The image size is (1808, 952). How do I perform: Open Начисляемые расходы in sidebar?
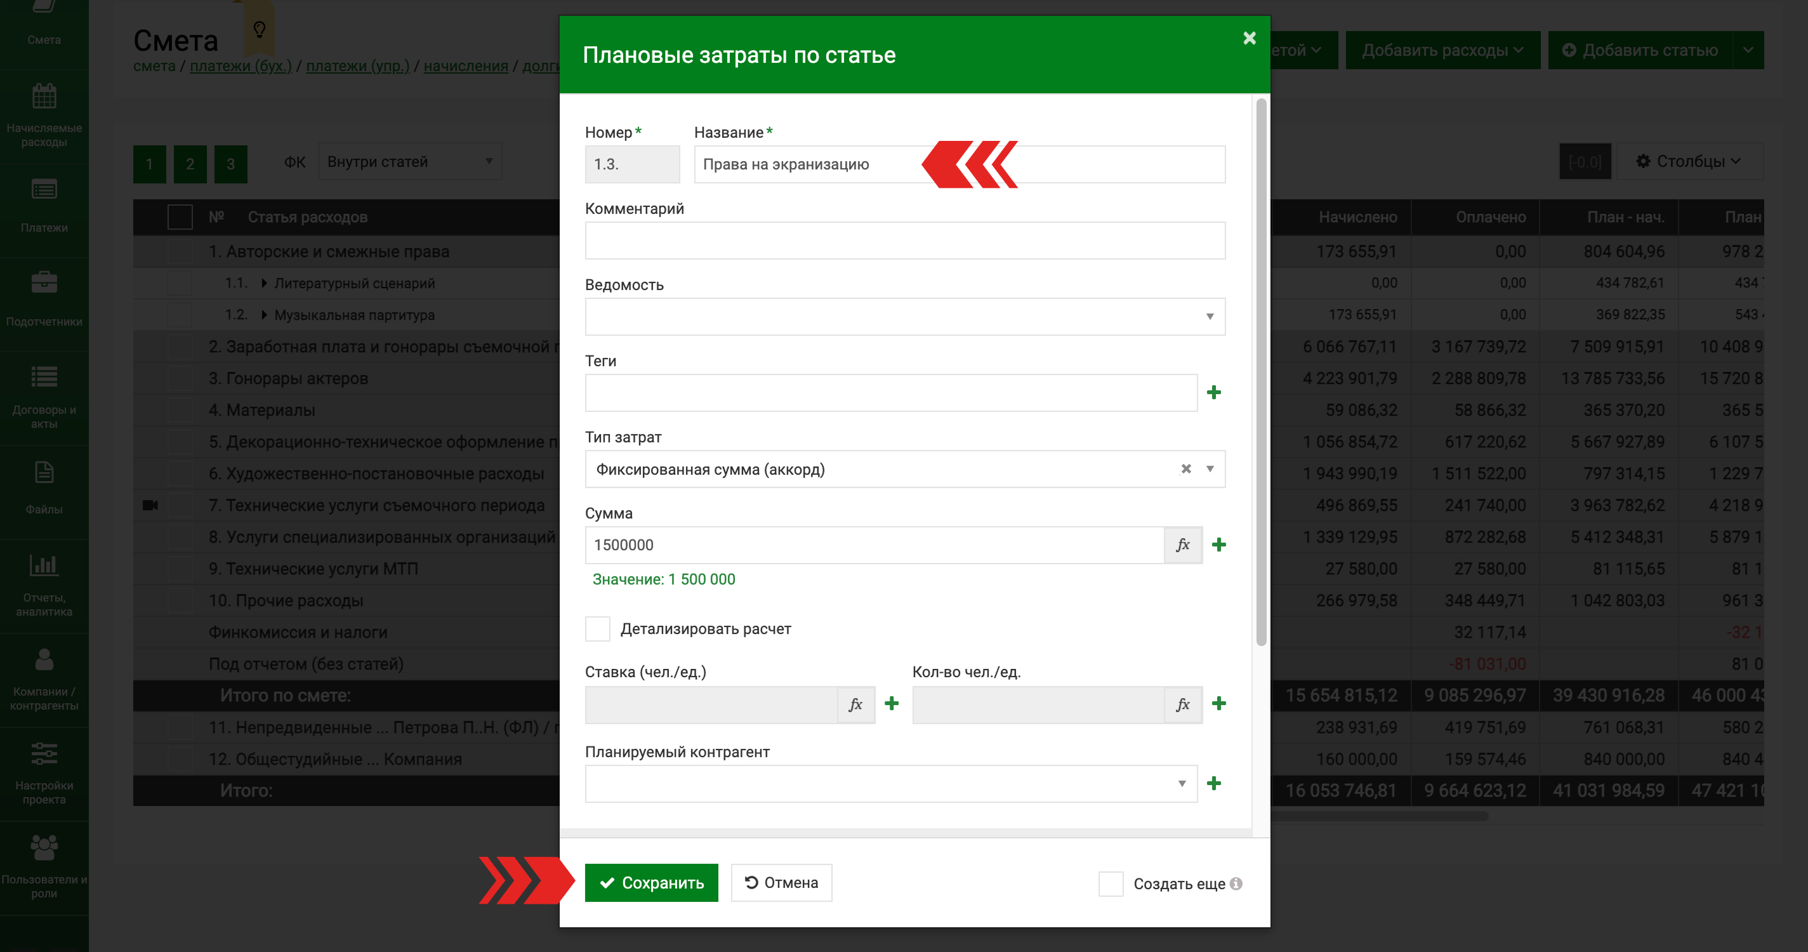[x=44, y=116]
